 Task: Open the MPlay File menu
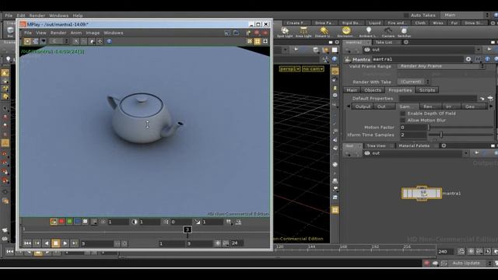[28, 33]
